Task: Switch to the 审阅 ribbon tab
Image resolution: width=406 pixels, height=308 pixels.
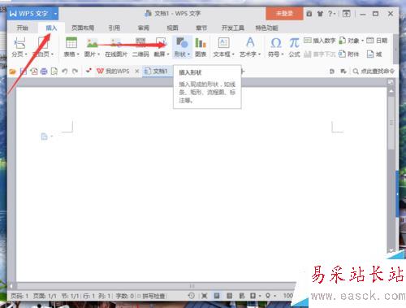Action: [x=144, y=28]
